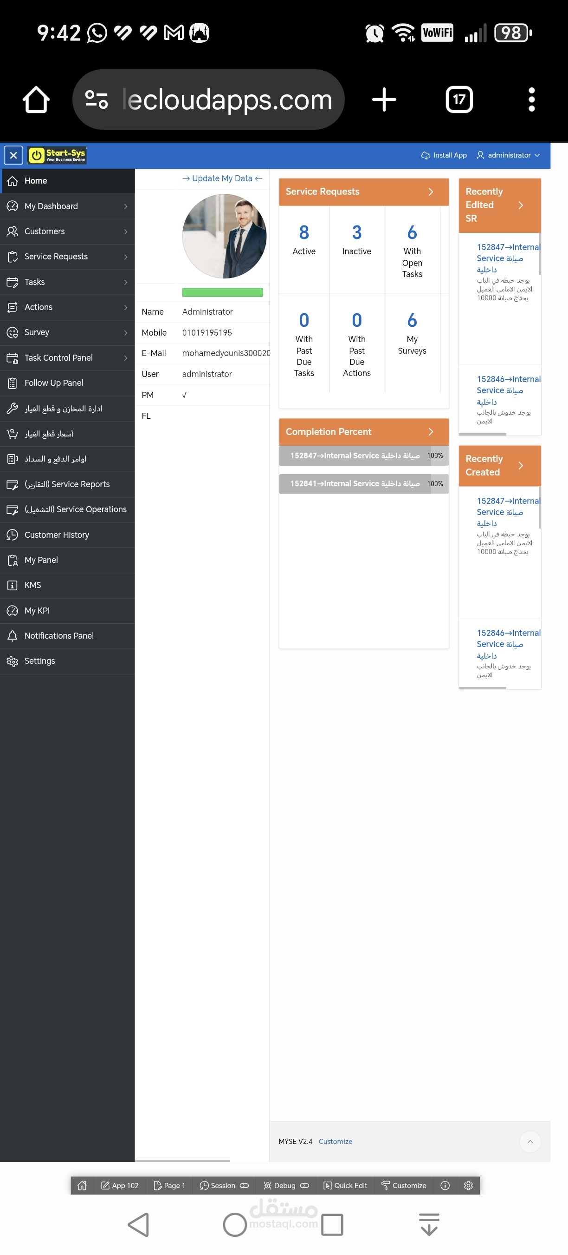
Task: Open 0 With Past Due Actions
Action: point(356,321)
